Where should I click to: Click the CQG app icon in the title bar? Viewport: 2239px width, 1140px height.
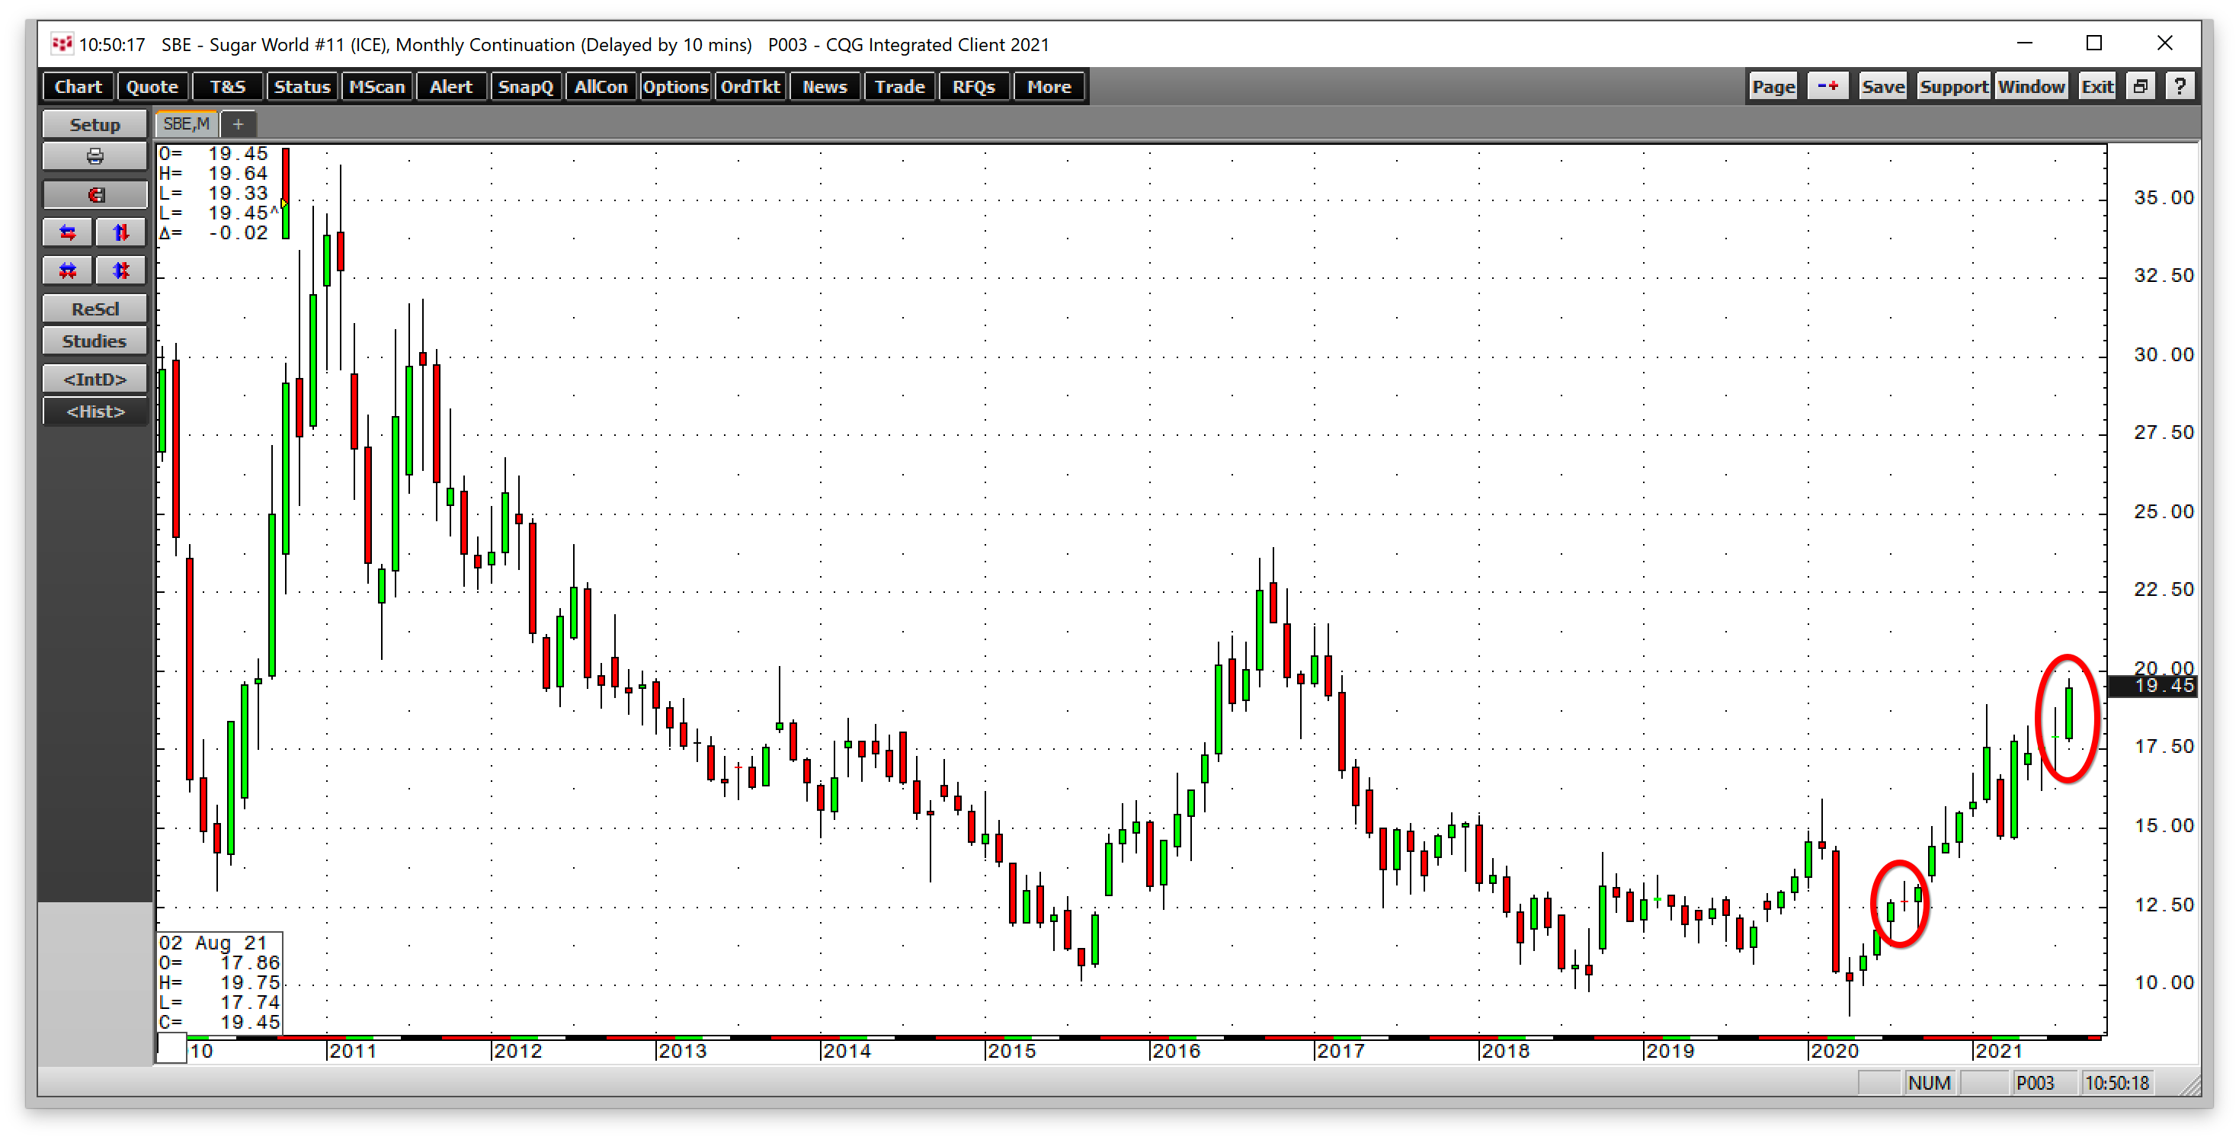click(62, 43)
